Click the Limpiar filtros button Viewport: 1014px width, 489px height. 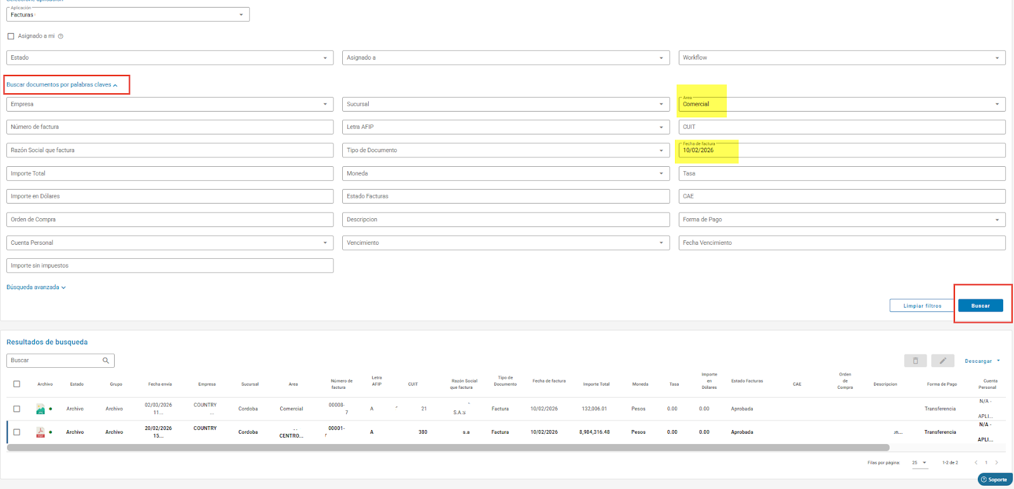coord(922,306)
